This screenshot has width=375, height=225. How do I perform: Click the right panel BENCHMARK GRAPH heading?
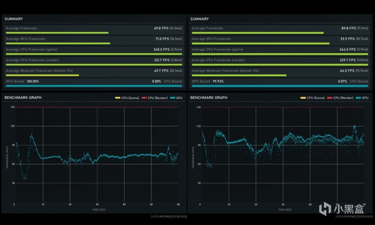click(x=209, y=98)
